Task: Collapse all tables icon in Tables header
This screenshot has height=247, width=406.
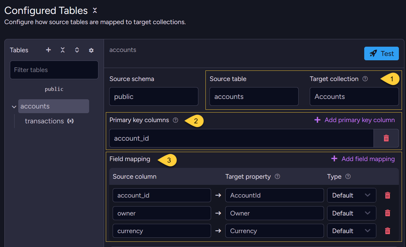Action: pos(63,50)
